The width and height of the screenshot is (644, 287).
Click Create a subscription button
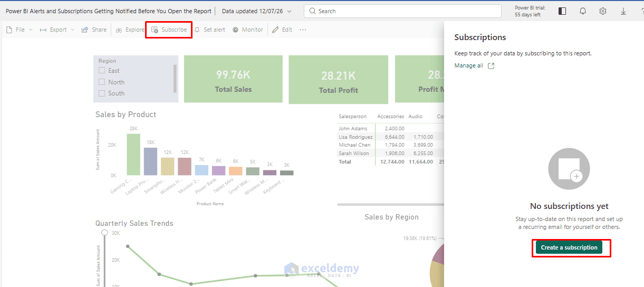pos(569,247)
